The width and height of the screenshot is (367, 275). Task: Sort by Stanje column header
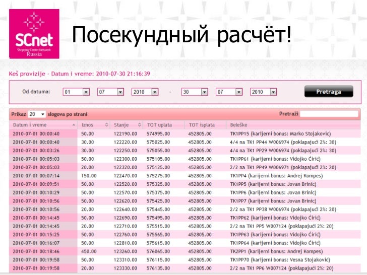(x=127, y=125)
